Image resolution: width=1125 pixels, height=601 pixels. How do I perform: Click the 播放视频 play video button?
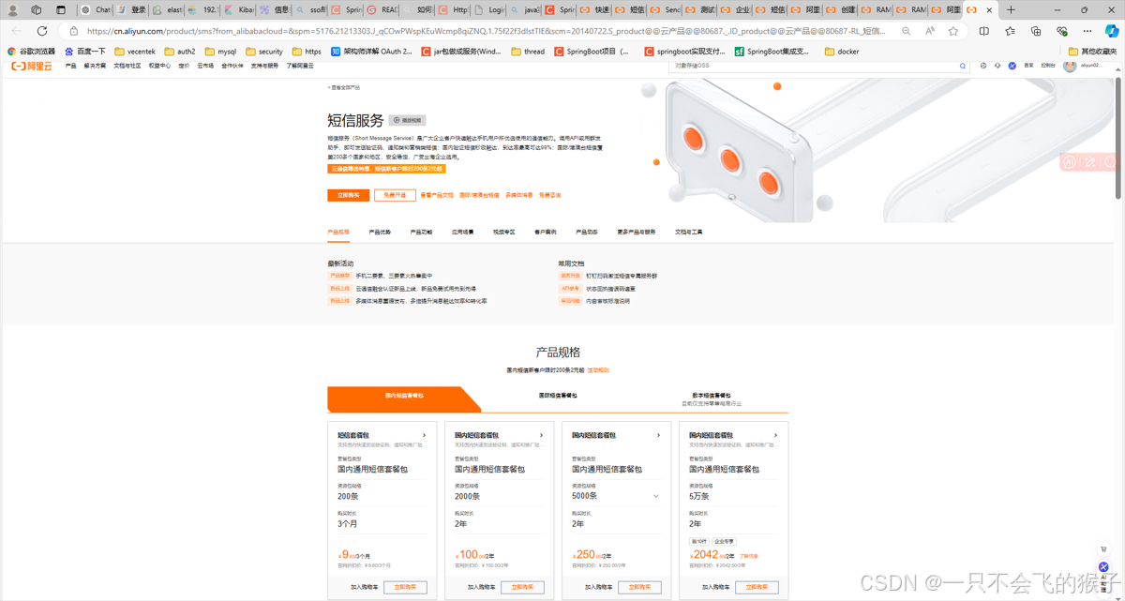click(408, 120)
